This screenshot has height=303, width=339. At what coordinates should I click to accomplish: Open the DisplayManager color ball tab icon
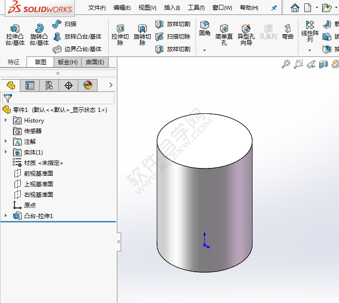coord(88,85)
